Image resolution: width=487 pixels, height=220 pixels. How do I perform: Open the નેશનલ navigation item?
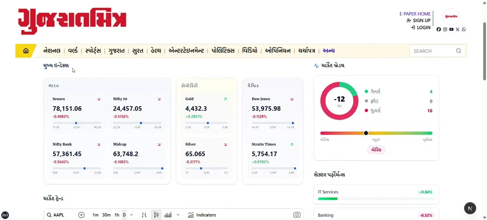[x=52, y=51]
